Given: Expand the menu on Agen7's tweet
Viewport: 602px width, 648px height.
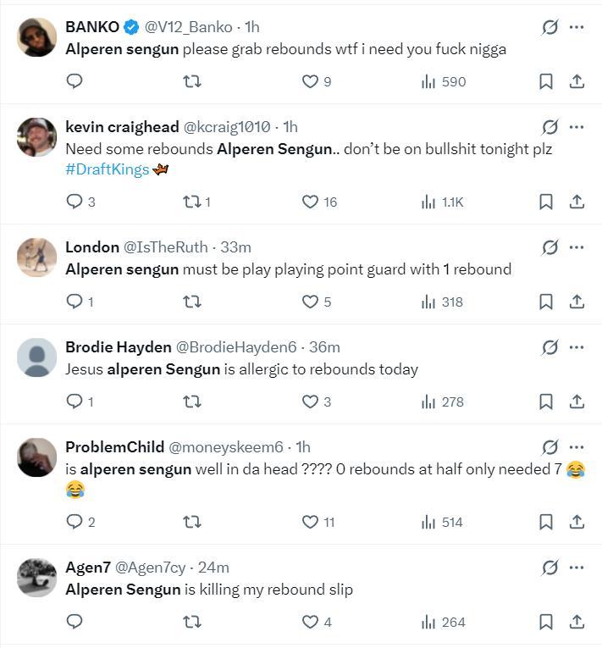Looking at the screenshot, I should pyautogui.click(x=577, y=568).
